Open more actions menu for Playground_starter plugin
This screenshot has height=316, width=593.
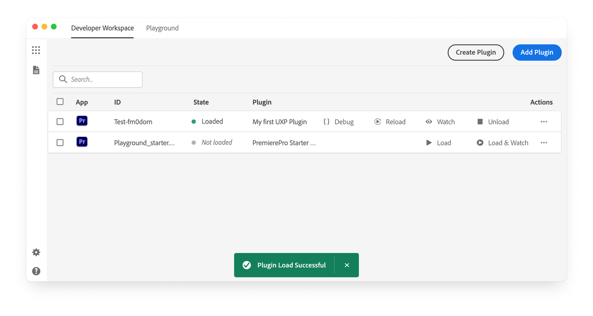[544, 143]
